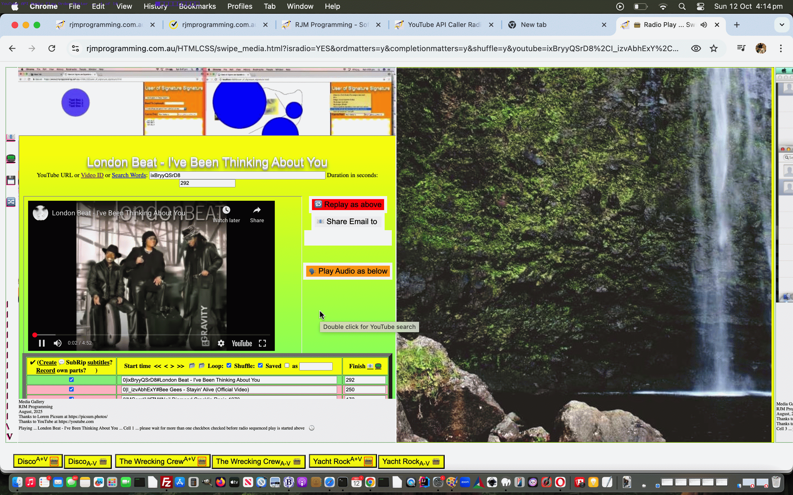This screenshot has width=793, height=495.
Task: Tick the Saved checkbox
Action: 287,365
